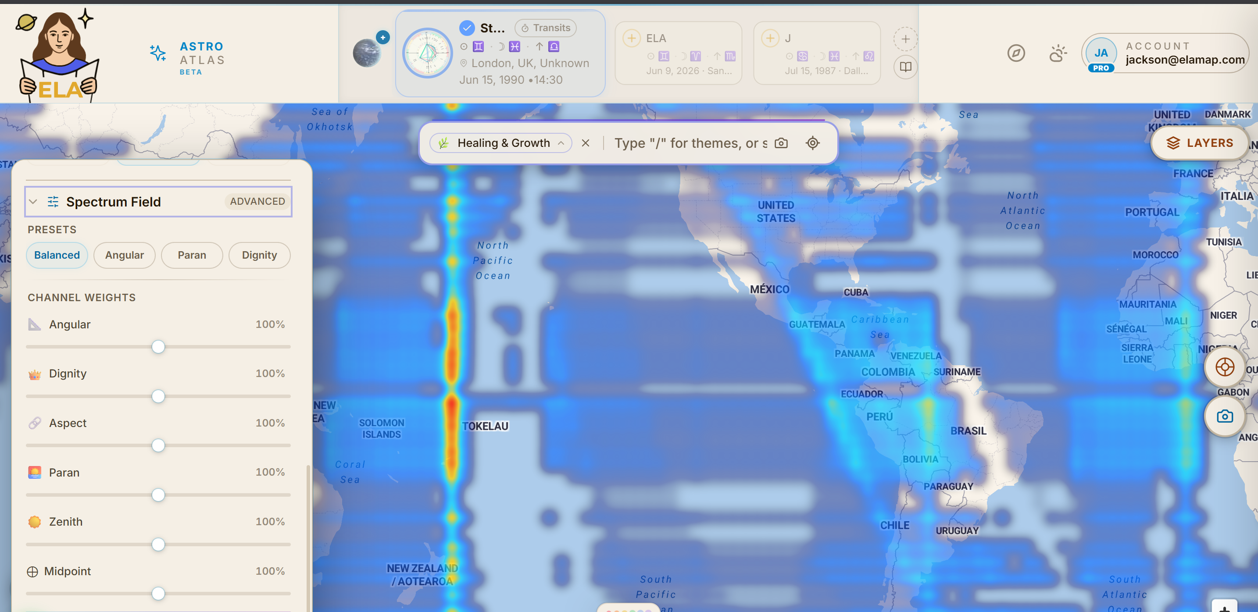Image resolution: width=1258 pixels, height=612 pixels.
Task: Open the J Jul 15, 1987 chart card
Action: 817,53
